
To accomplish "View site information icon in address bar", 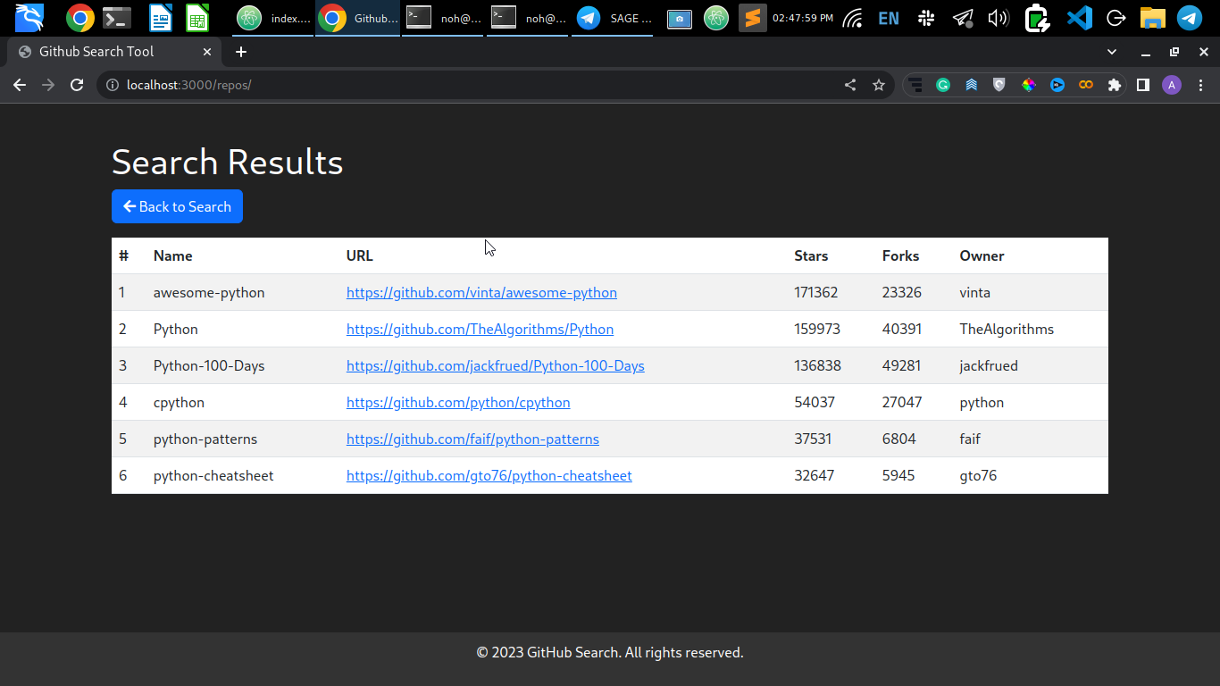I will point(113,85).
